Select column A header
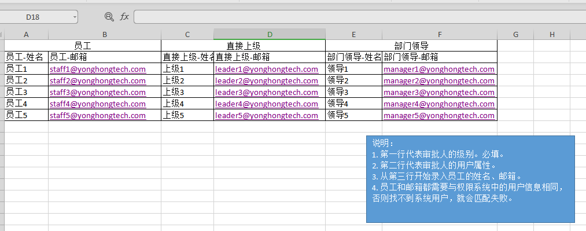The height and width of the screenshot is (231, 586). point(26,34)
